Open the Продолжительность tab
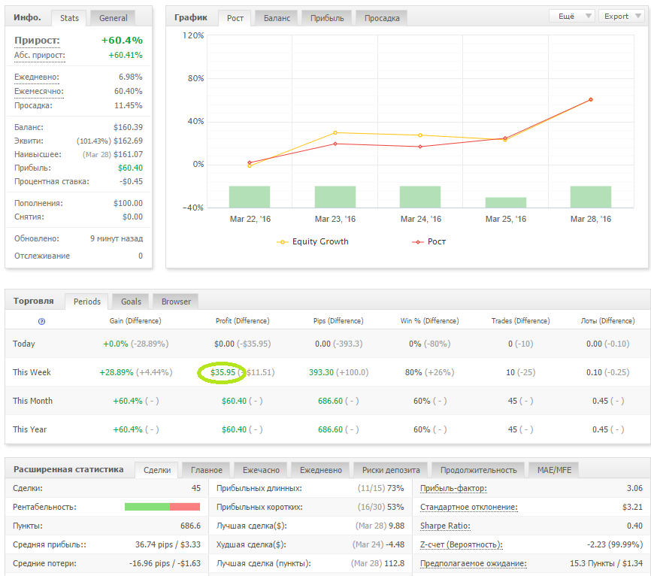The height and width of the screenshot is (576, 651). point(478,470)
